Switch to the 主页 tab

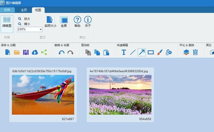click(x=24, y=10)
